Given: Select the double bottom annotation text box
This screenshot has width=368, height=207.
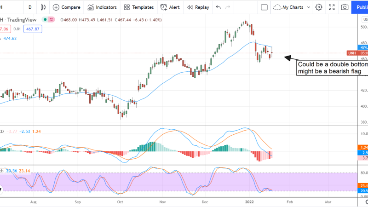Looking at the screenshot, I should tap(332, 68).
